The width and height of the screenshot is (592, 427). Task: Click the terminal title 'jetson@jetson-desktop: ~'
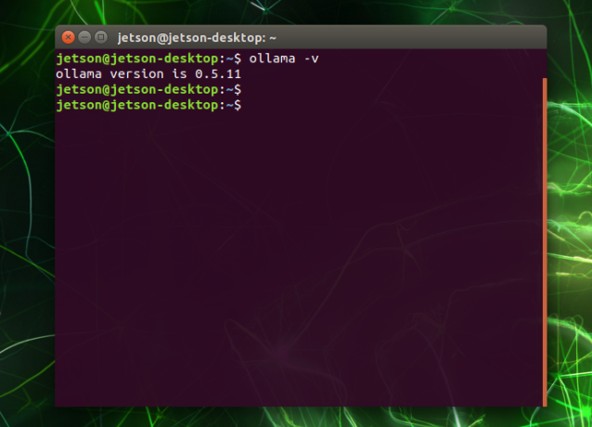pyautogui.click(x=197, y=38)
